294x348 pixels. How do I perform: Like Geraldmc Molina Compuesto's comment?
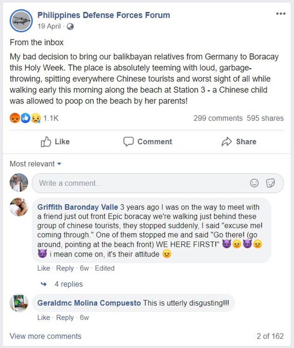[x=44, y=318]
